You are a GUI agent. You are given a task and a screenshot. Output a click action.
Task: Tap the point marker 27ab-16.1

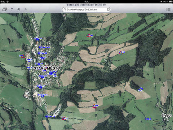43,95
